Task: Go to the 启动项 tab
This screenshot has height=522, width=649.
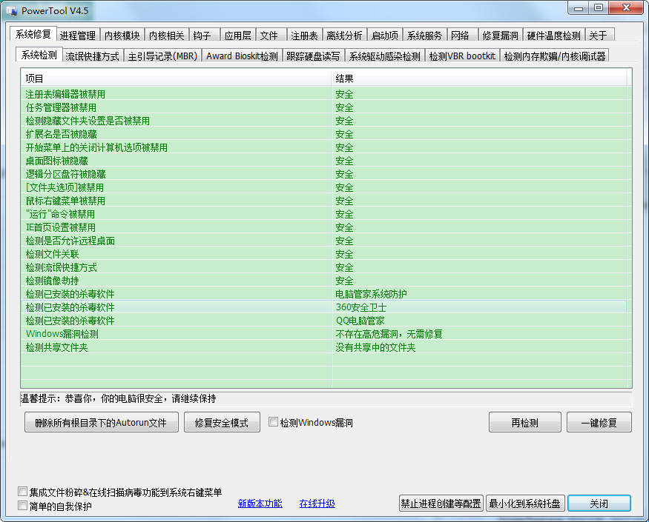Action: click(384, 36)
